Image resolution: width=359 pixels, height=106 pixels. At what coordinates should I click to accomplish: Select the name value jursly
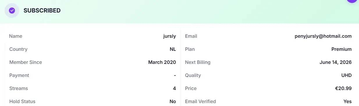pos(170,36)
